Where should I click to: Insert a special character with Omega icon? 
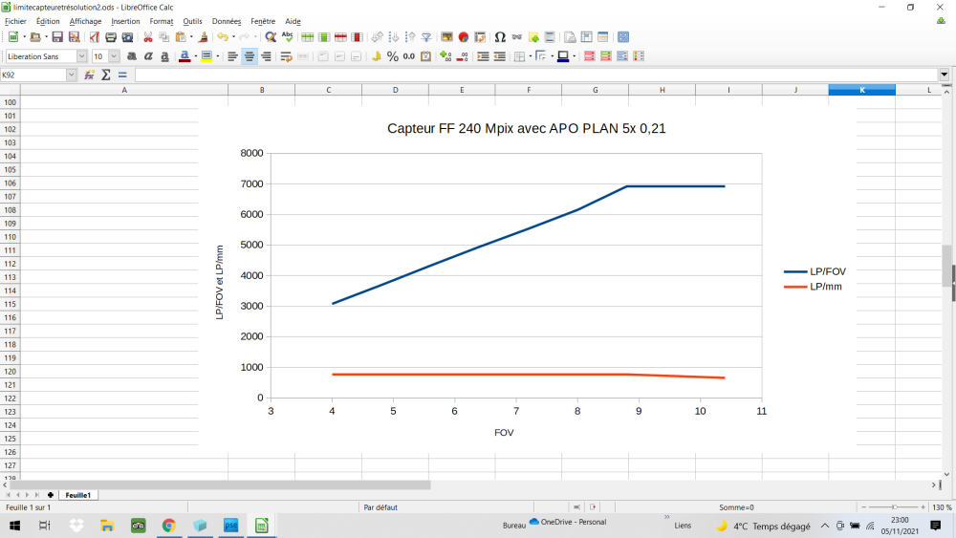click(x=500, y=37)
